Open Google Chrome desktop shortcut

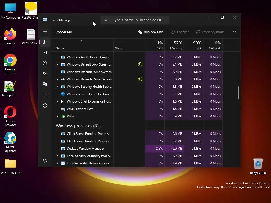click(x=10, y=64)
